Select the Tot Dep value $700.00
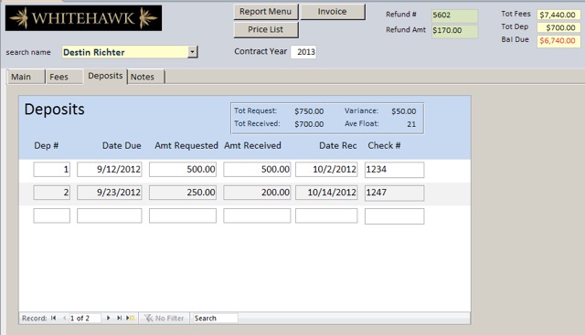The width and height of the screenshot is (585, 335). [558, 27]
